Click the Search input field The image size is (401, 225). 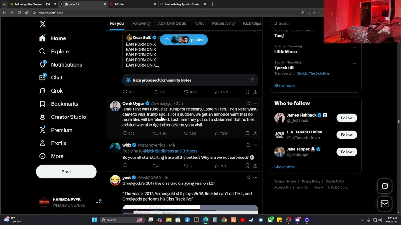[298, 23]
